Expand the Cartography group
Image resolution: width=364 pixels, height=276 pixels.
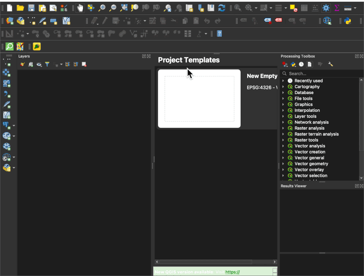click(x=283, y=86)
